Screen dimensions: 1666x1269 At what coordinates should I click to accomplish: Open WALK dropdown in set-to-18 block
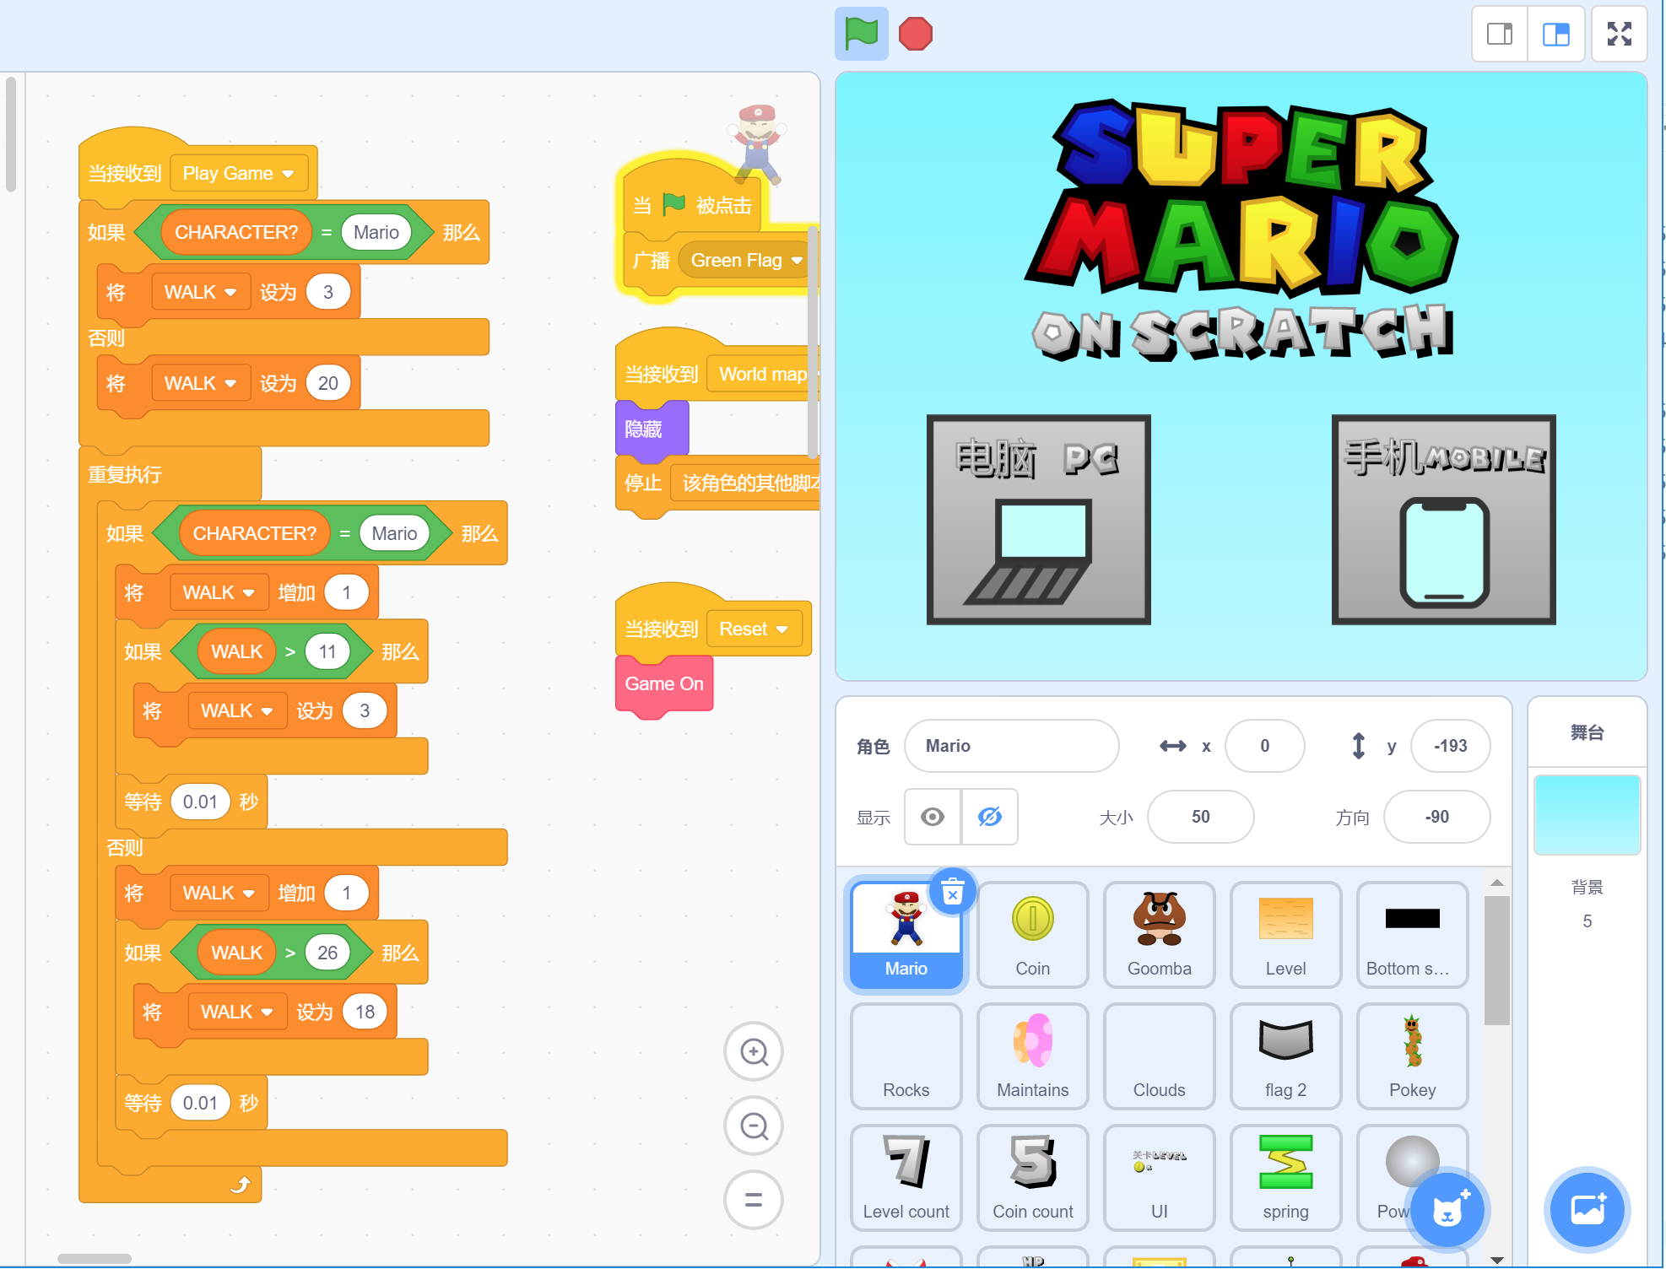pyautogui.click(x=237, y=1012)
